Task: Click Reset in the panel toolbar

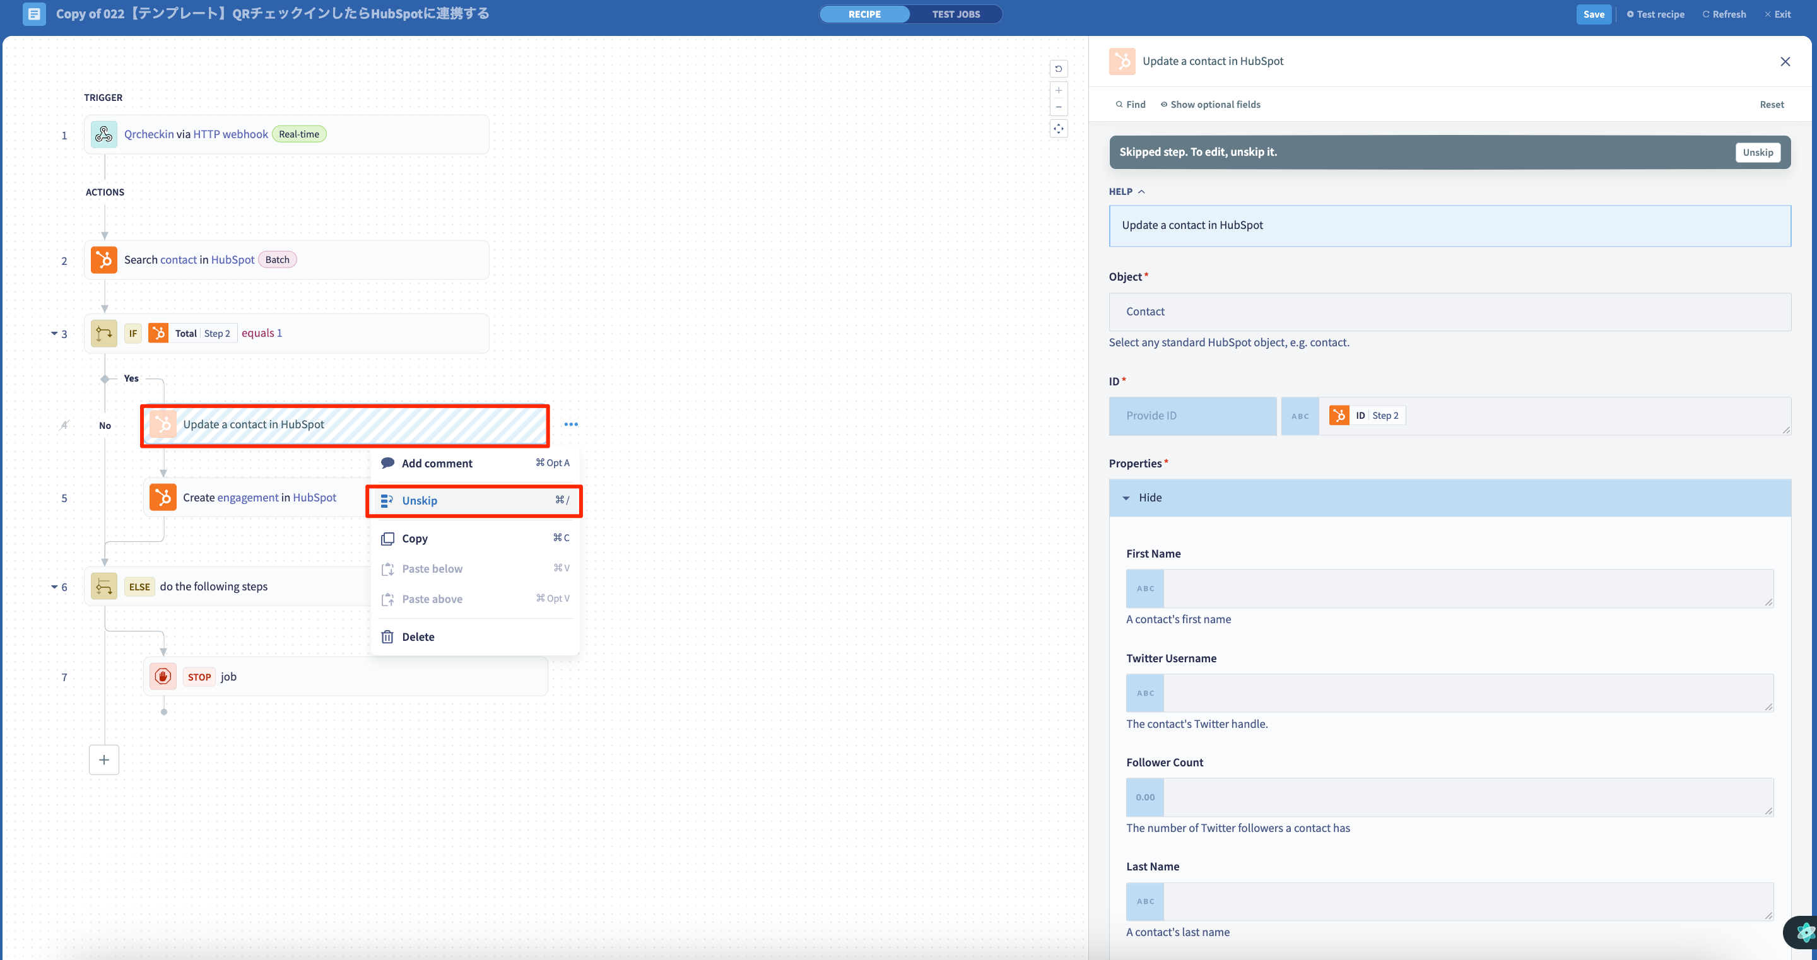Action: [1771, 105]
